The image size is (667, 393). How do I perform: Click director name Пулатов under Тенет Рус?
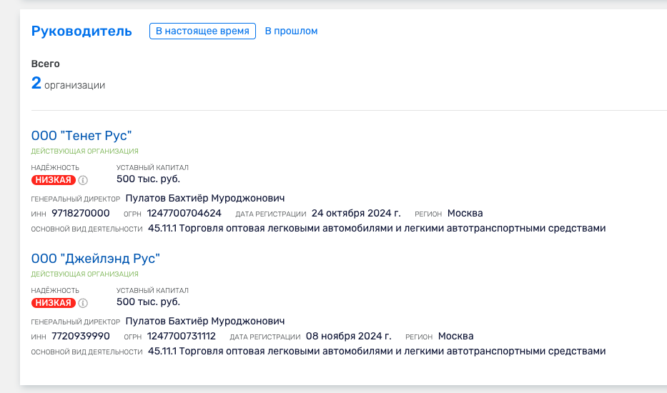click(x=204, y=199)
